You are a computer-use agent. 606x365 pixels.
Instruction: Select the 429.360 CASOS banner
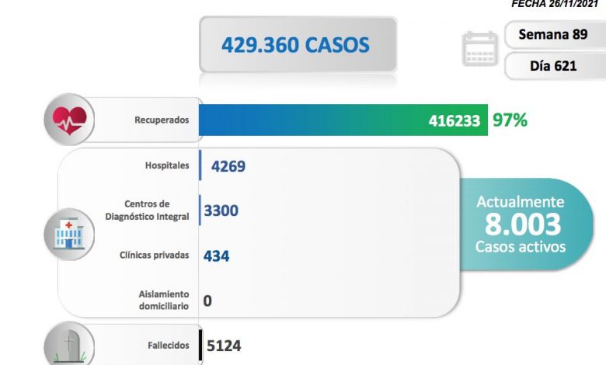coord(297,45)
